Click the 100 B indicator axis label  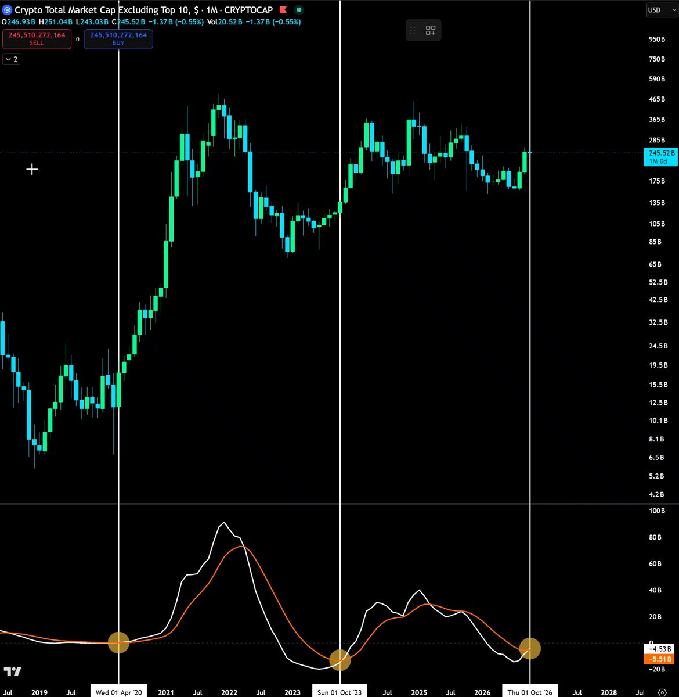pos(657,511)
